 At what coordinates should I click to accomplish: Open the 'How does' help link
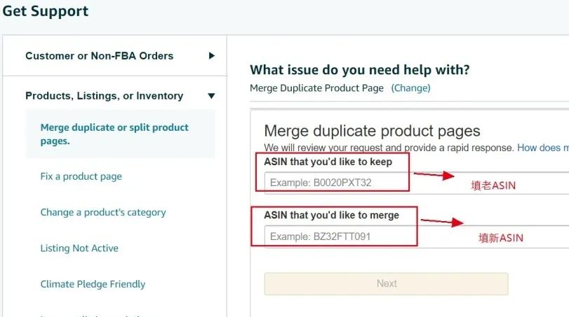[542, 148]
